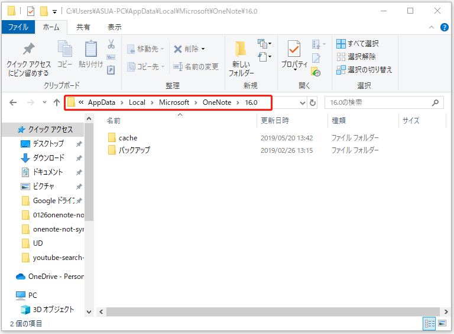This screenshot has height=334, width=454.
Task: Click the Edit icon in ribbon
Action: (x=316, y=58)
